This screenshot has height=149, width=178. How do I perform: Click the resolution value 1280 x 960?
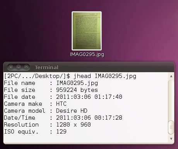tap(74, 125)
